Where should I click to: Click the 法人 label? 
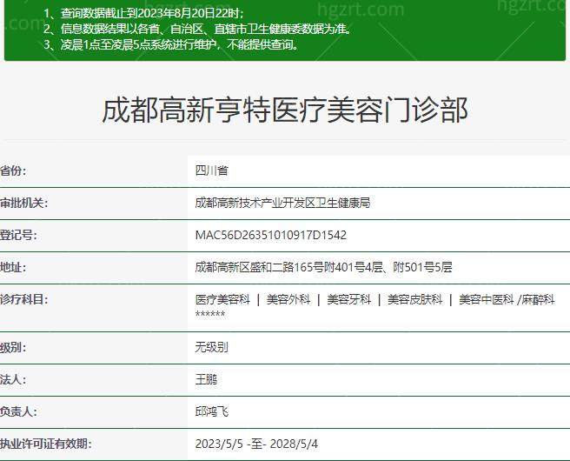click(x=13, y=379)
